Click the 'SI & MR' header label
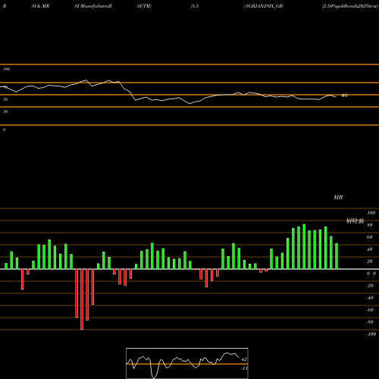Image resolution: width=379 pixels, height=379 pixels. coord(40,6)
